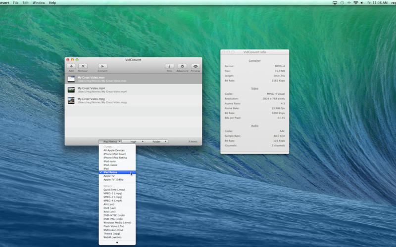Expand the High quality dropdown
This screenshot has height=247, width=396.
tap(134, 142)
